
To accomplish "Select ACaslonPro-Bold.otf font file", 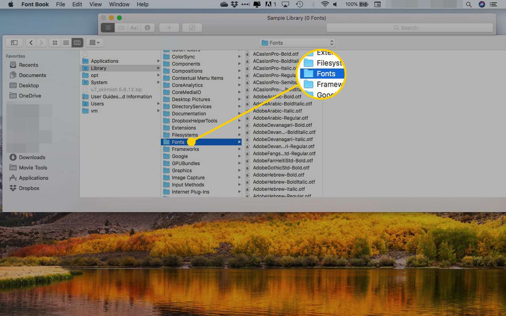I will click(x=276, y=54).
